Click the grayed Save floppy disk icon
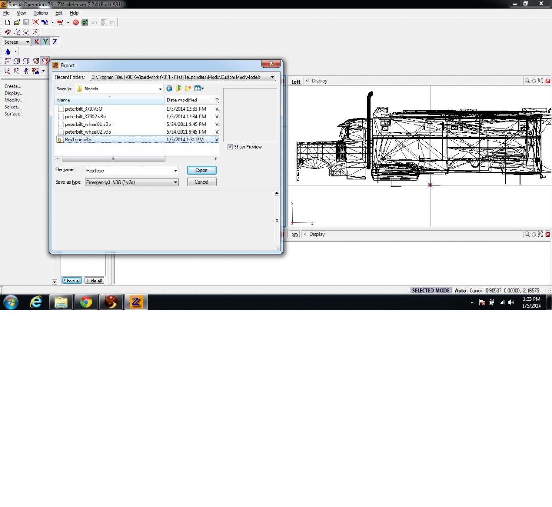This screenshot has height=507, width=552. pos(26,23)
